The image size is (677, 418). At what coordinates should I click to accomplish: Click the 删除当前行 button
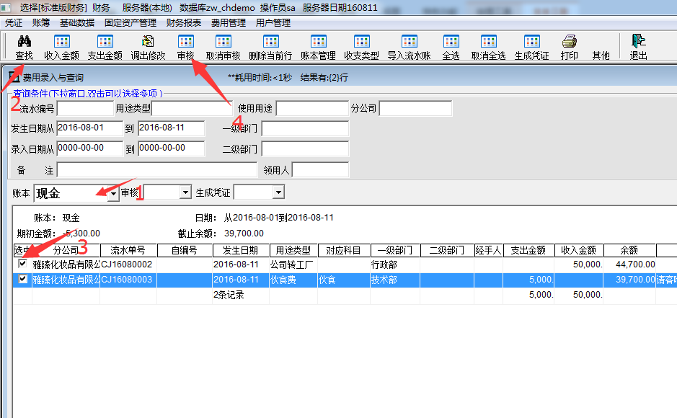[x=270, y=47]
